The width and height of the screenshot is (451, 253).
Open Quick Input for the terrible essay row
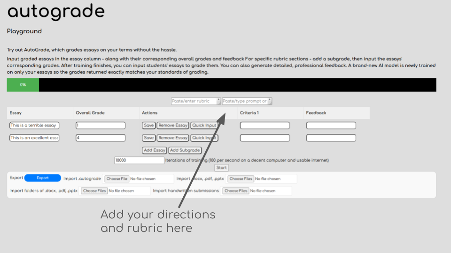click(x=204, y=126)
